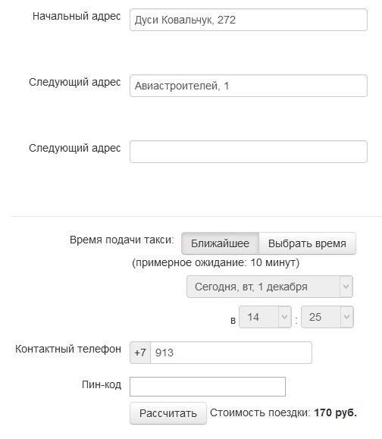382x439 pixels.
Task: Click the Контактный телефон number field
Action: point(231,353)
